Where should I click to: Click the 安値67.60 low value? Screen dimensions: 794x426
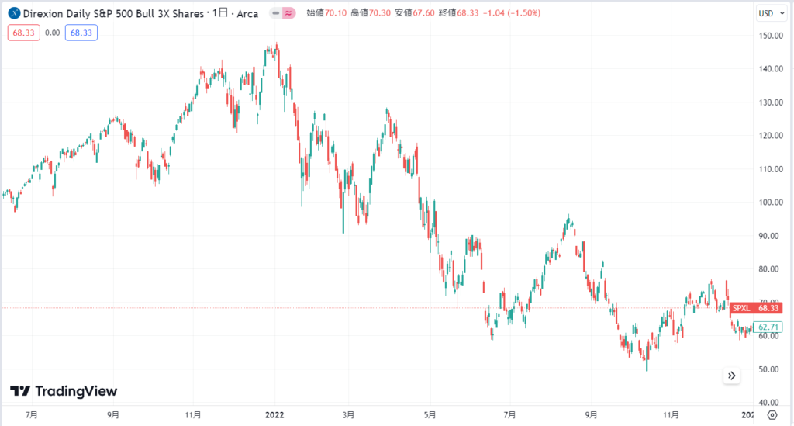coord(415,13)
